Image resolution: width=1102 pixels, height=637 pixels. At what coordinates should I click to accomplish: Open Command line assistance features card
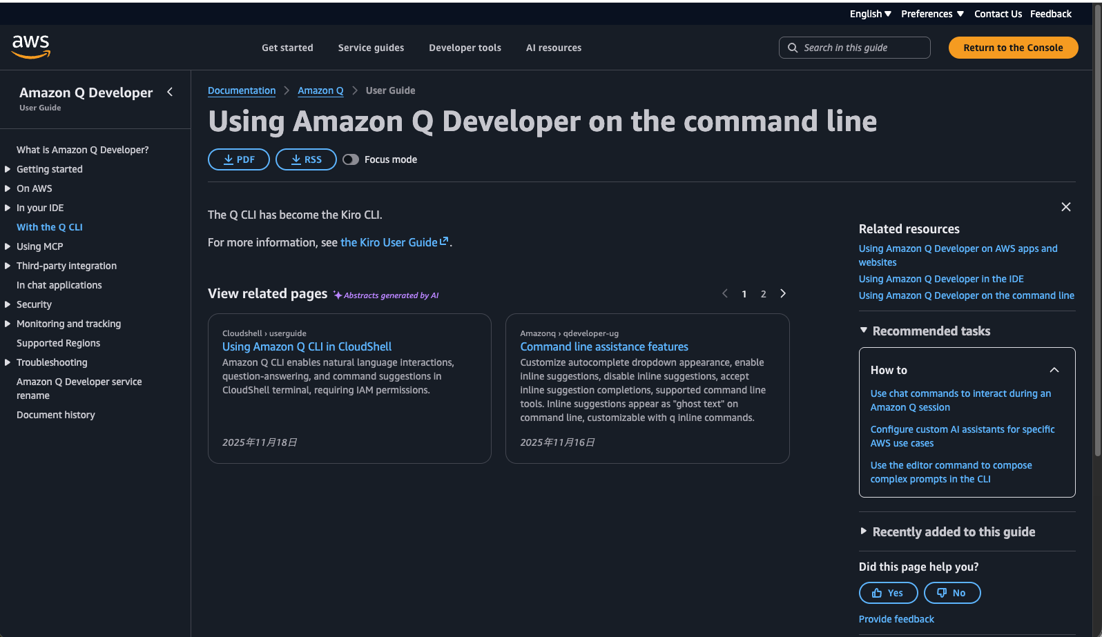[604, 346]
